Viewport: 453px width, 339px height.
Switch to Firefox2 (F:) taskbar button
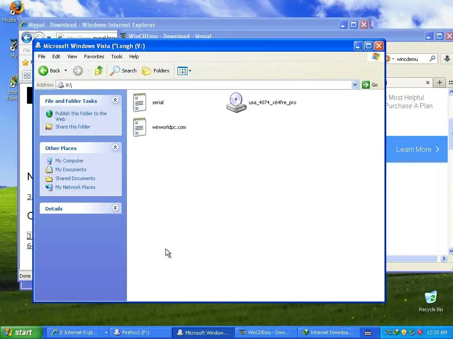click(140, 332)
